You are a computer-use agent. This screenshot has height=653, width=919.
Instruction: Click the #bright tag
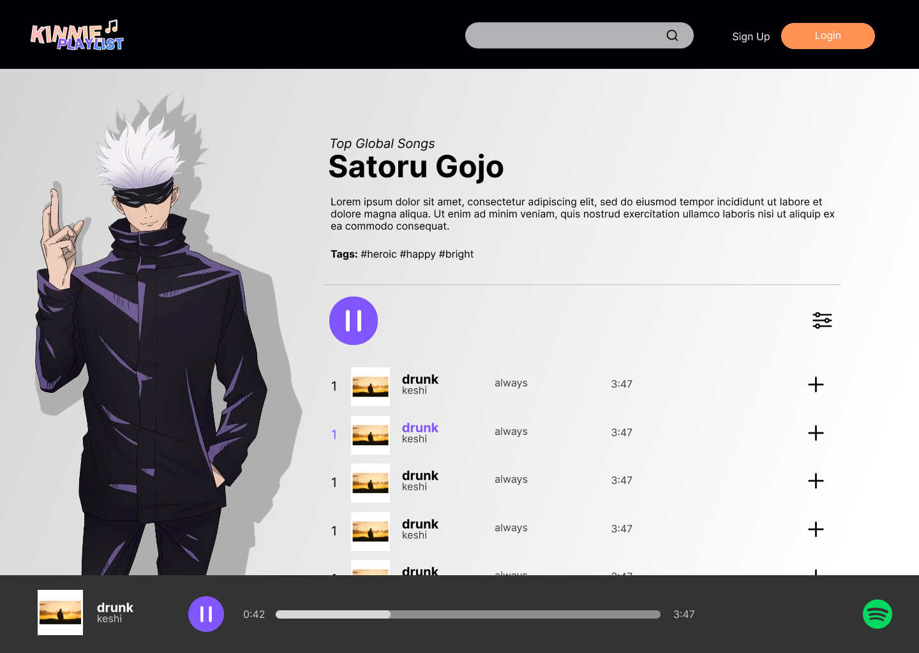(x=456, y=254)
